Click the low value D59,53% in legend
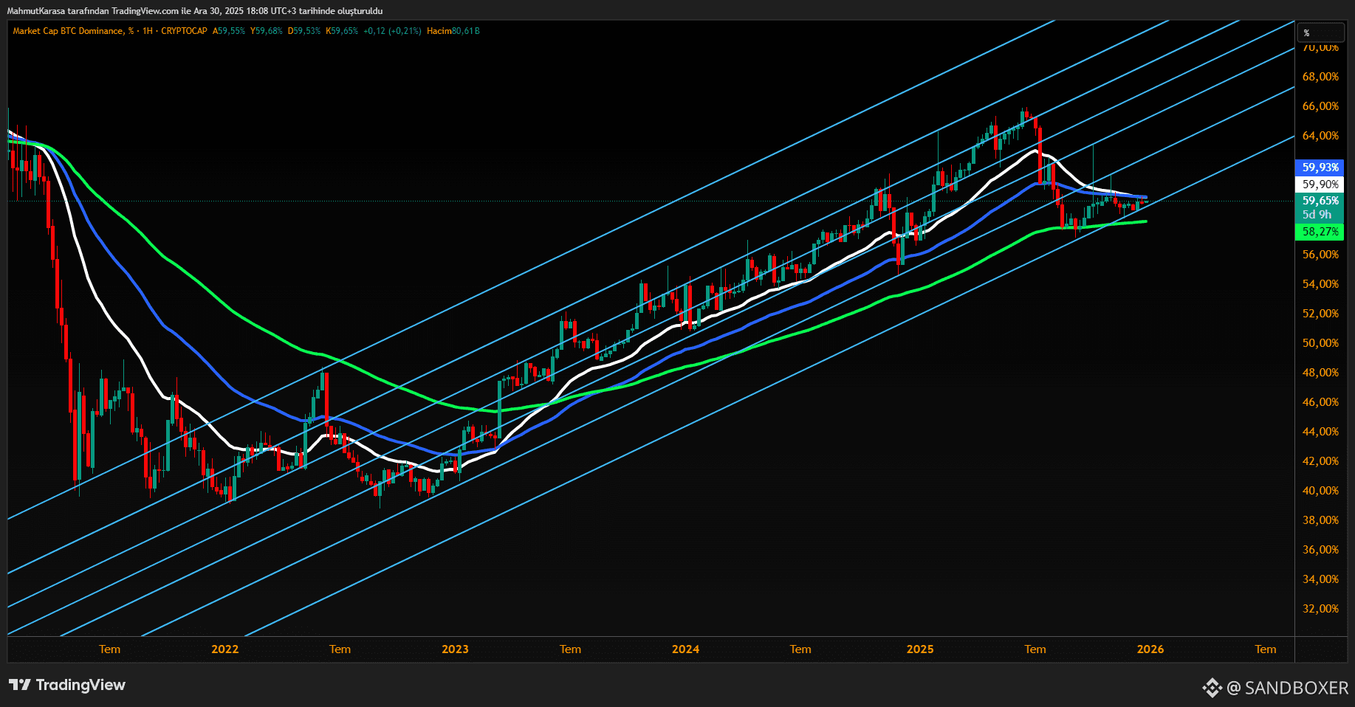 [304, 31]
